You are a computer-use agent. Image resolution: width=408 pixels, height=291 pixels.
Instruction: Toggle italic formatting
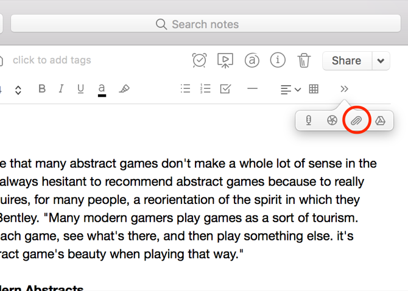pyautogui.click(x=61, y=89)
